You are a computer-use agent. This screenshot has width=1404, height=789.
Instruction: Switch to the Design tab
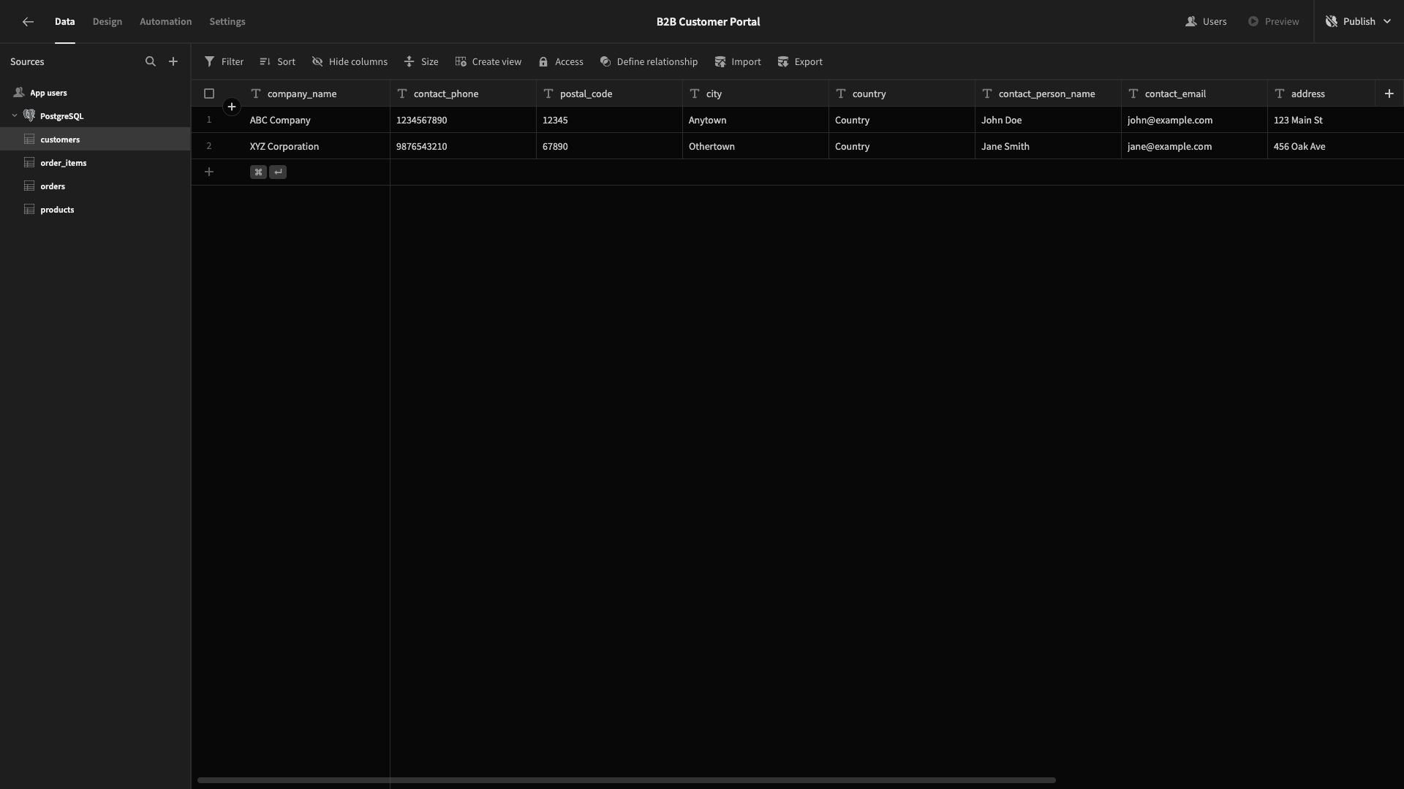point(107,22)
